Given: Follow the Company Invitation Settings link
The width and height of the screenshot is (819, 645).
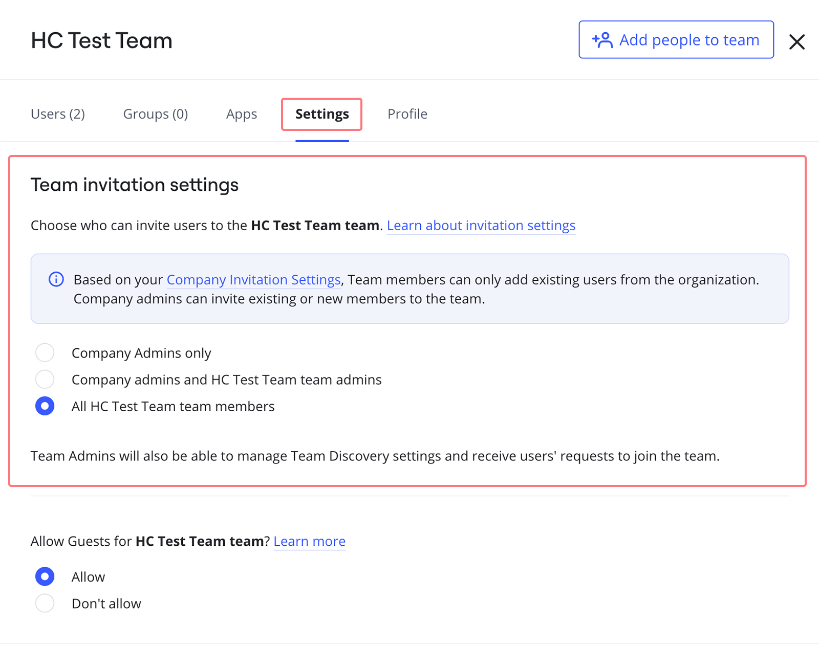Looking at the screenshot, I should (x=253, y=280).
